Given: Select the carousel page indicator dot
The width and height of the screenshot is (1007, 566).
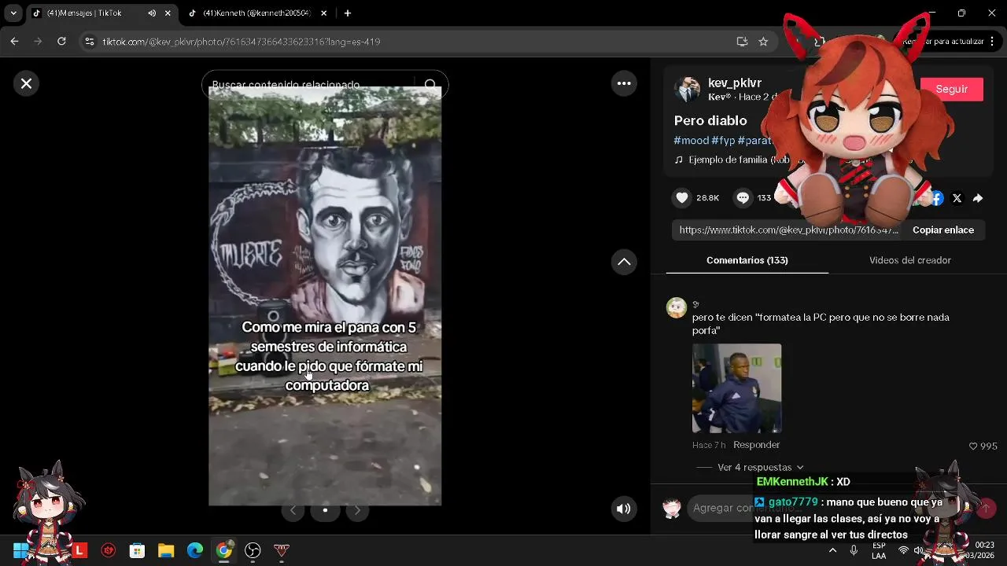Looking at the screenshot, I should tap(325, 510).
